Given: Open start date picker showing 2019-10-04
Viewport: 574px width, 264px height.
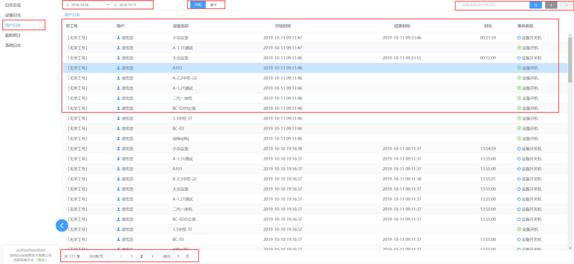Looking at the screenshot, I should coord(85,5).
